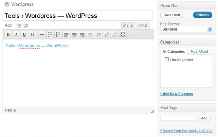Open the Post Format dropdown

pyautogui.click(x=187, y=29)
